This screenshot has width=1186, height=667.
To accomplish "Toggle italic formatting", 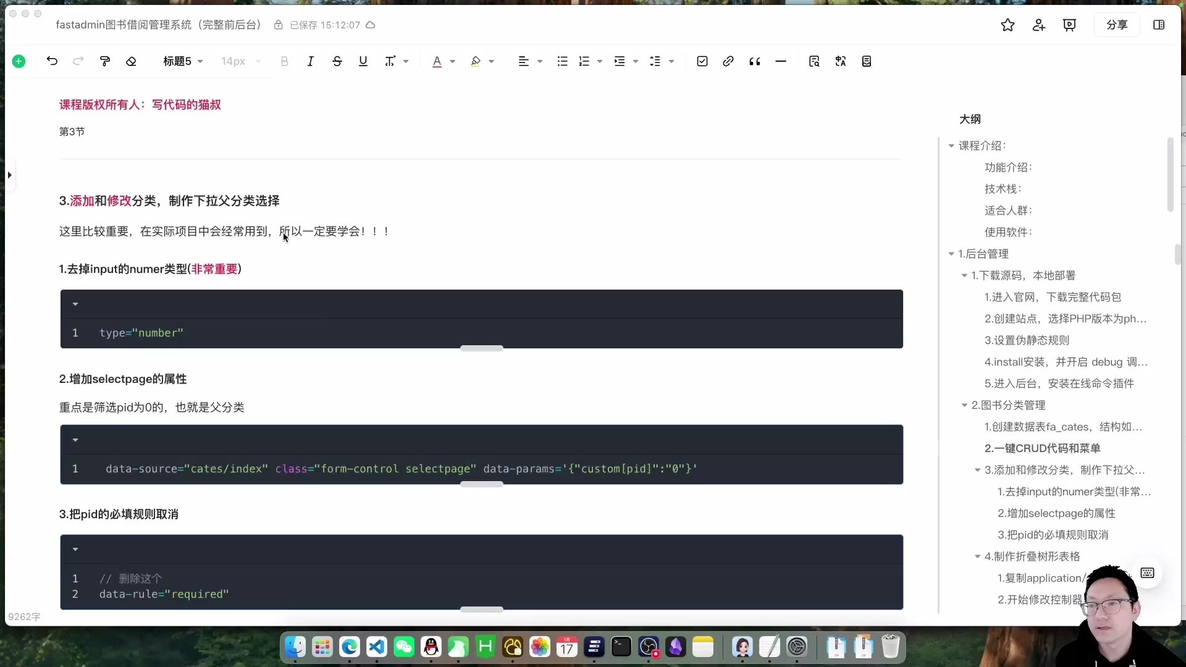I will click(x=310, y=61).
